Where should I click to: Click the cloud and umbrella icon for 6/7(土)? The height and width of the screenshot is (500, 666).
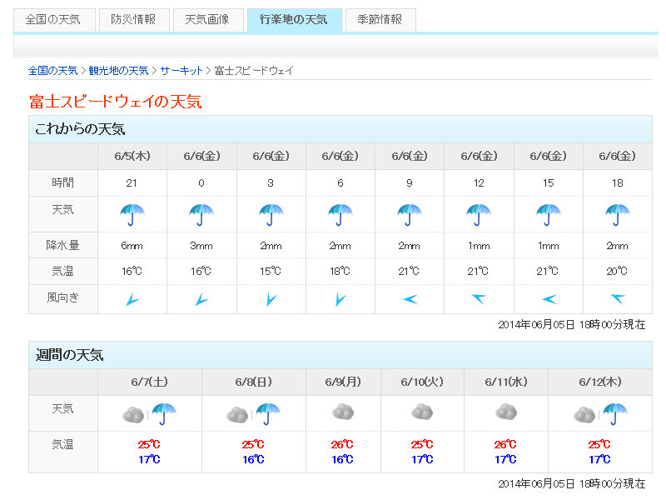point(150,413)
